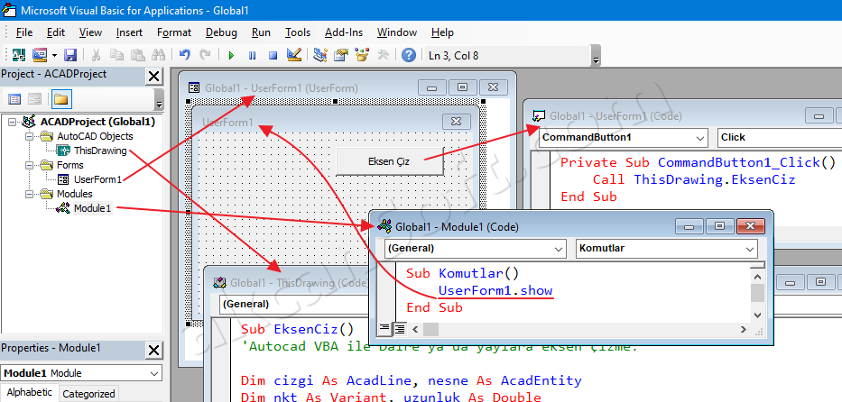Open the Insert menu
The image size is (842, 402).
click(129, 32)
